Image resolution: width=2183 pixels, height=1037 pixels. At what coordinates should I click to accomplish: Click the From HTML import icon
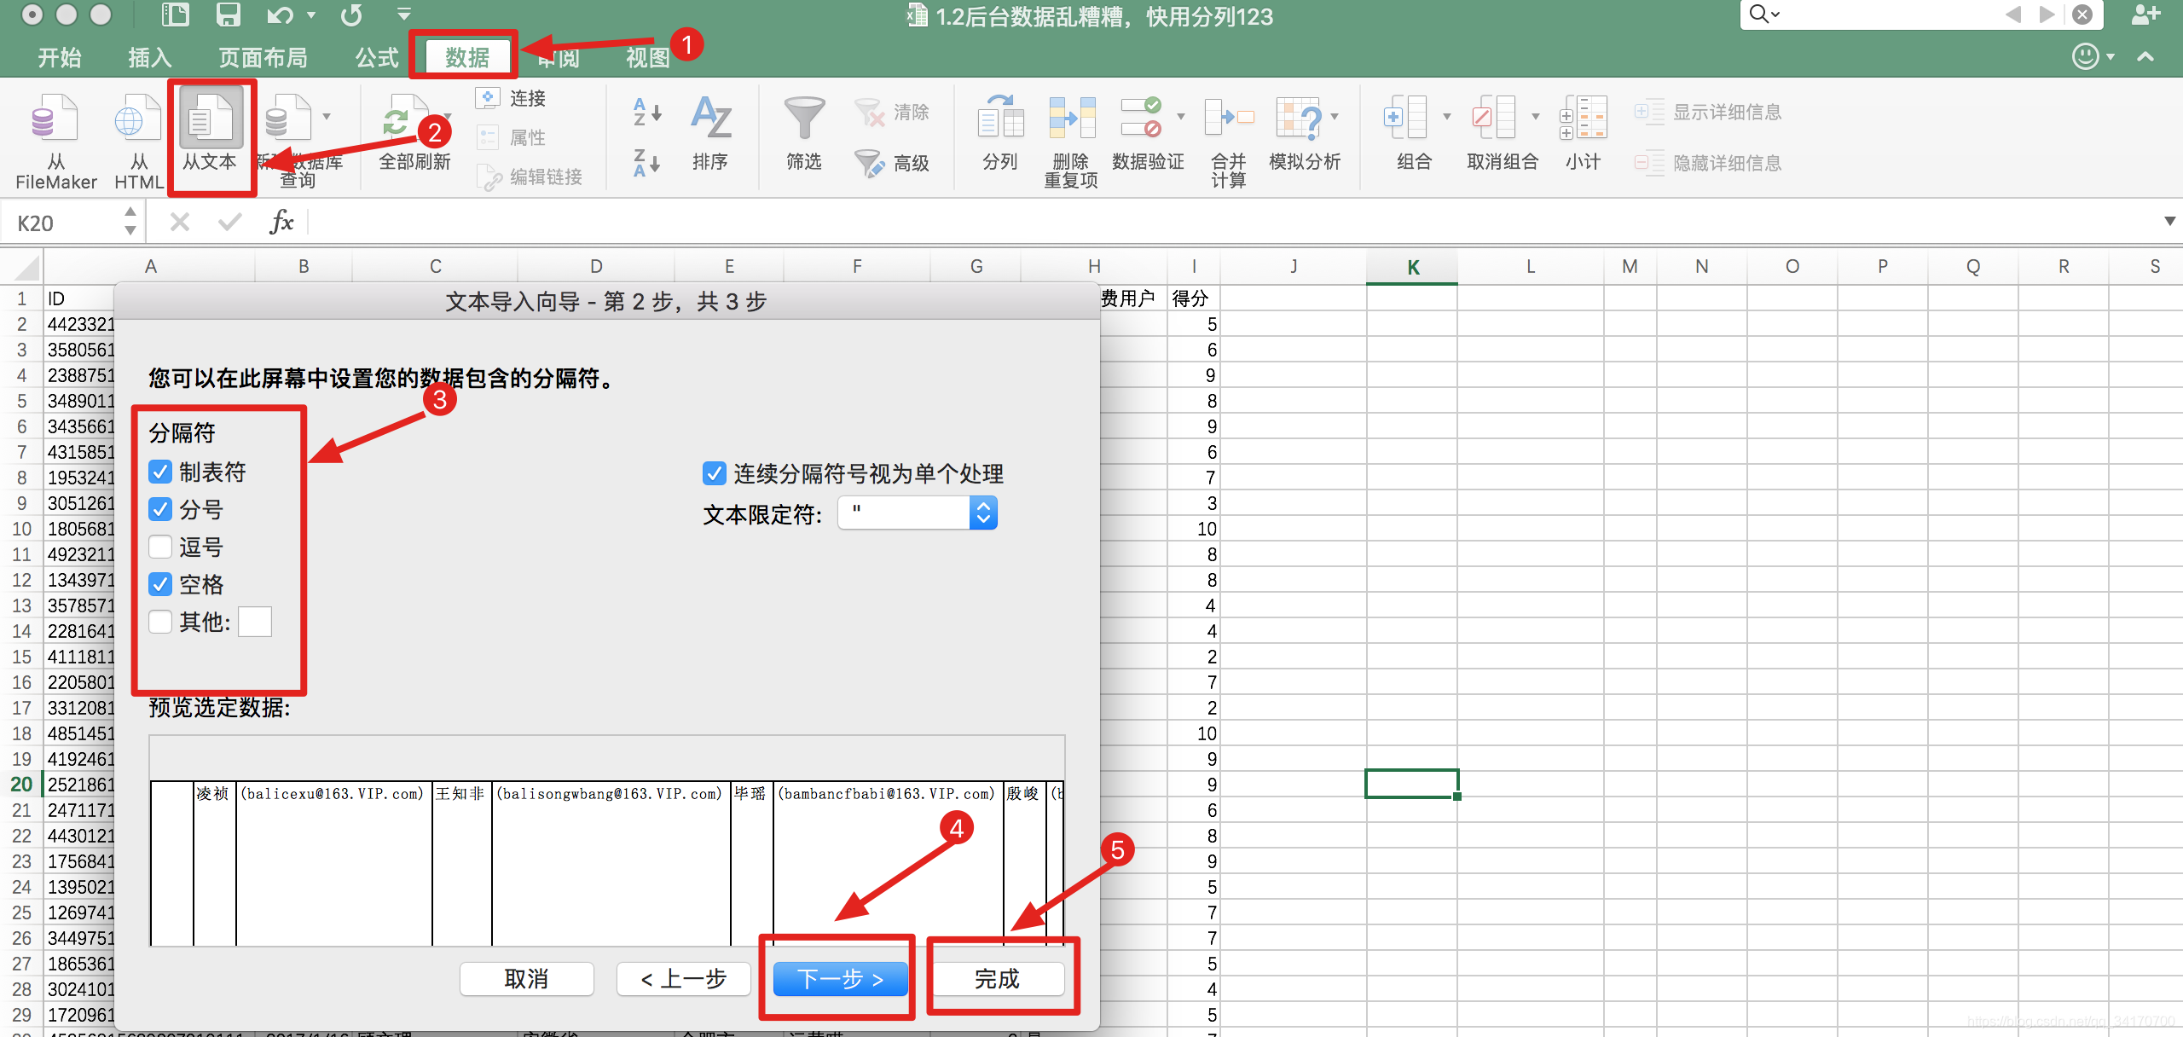tap(138, 119)
